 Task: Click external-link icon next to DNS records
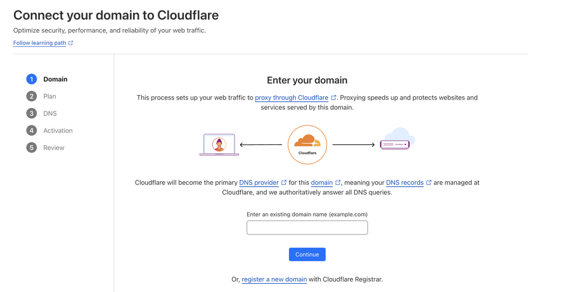point(429,183)
